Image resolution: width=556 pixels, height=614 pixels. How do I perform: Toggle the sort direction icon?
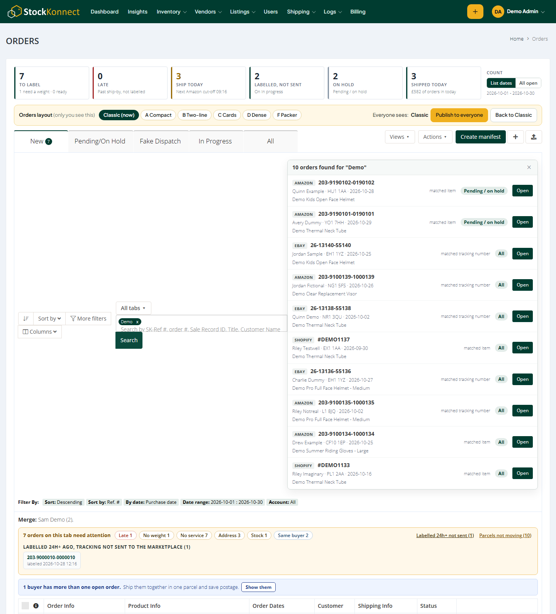click(26, 319)
